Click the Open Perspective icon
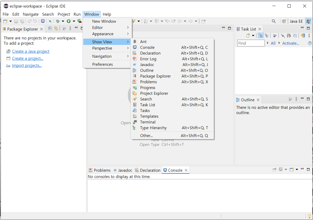Screen dimensions: 313x220 (284, 21)
